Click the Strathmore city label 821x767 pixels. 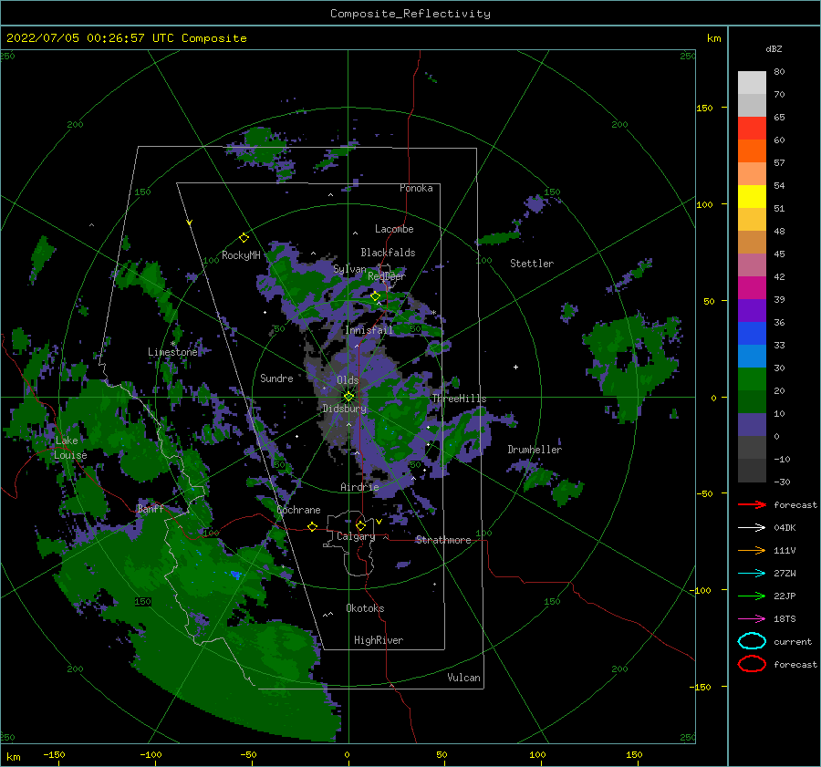click(x=443, y=540)
